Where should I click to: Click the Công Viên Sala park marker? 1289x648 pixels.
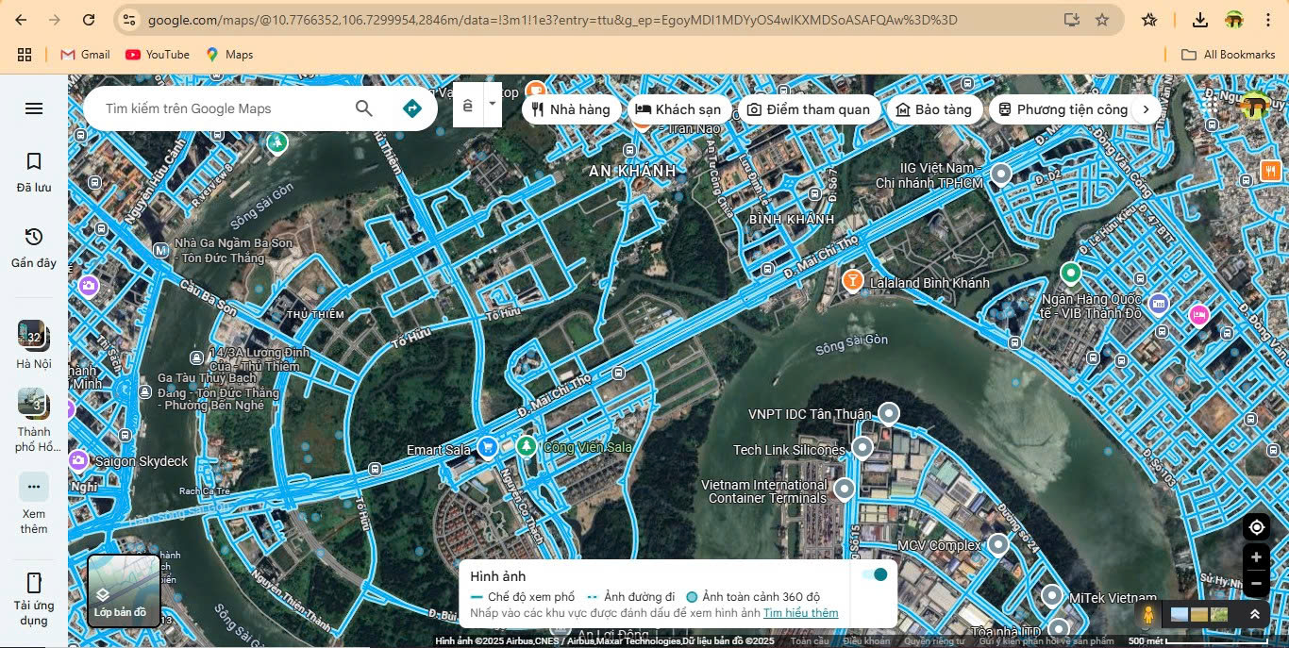526,445
